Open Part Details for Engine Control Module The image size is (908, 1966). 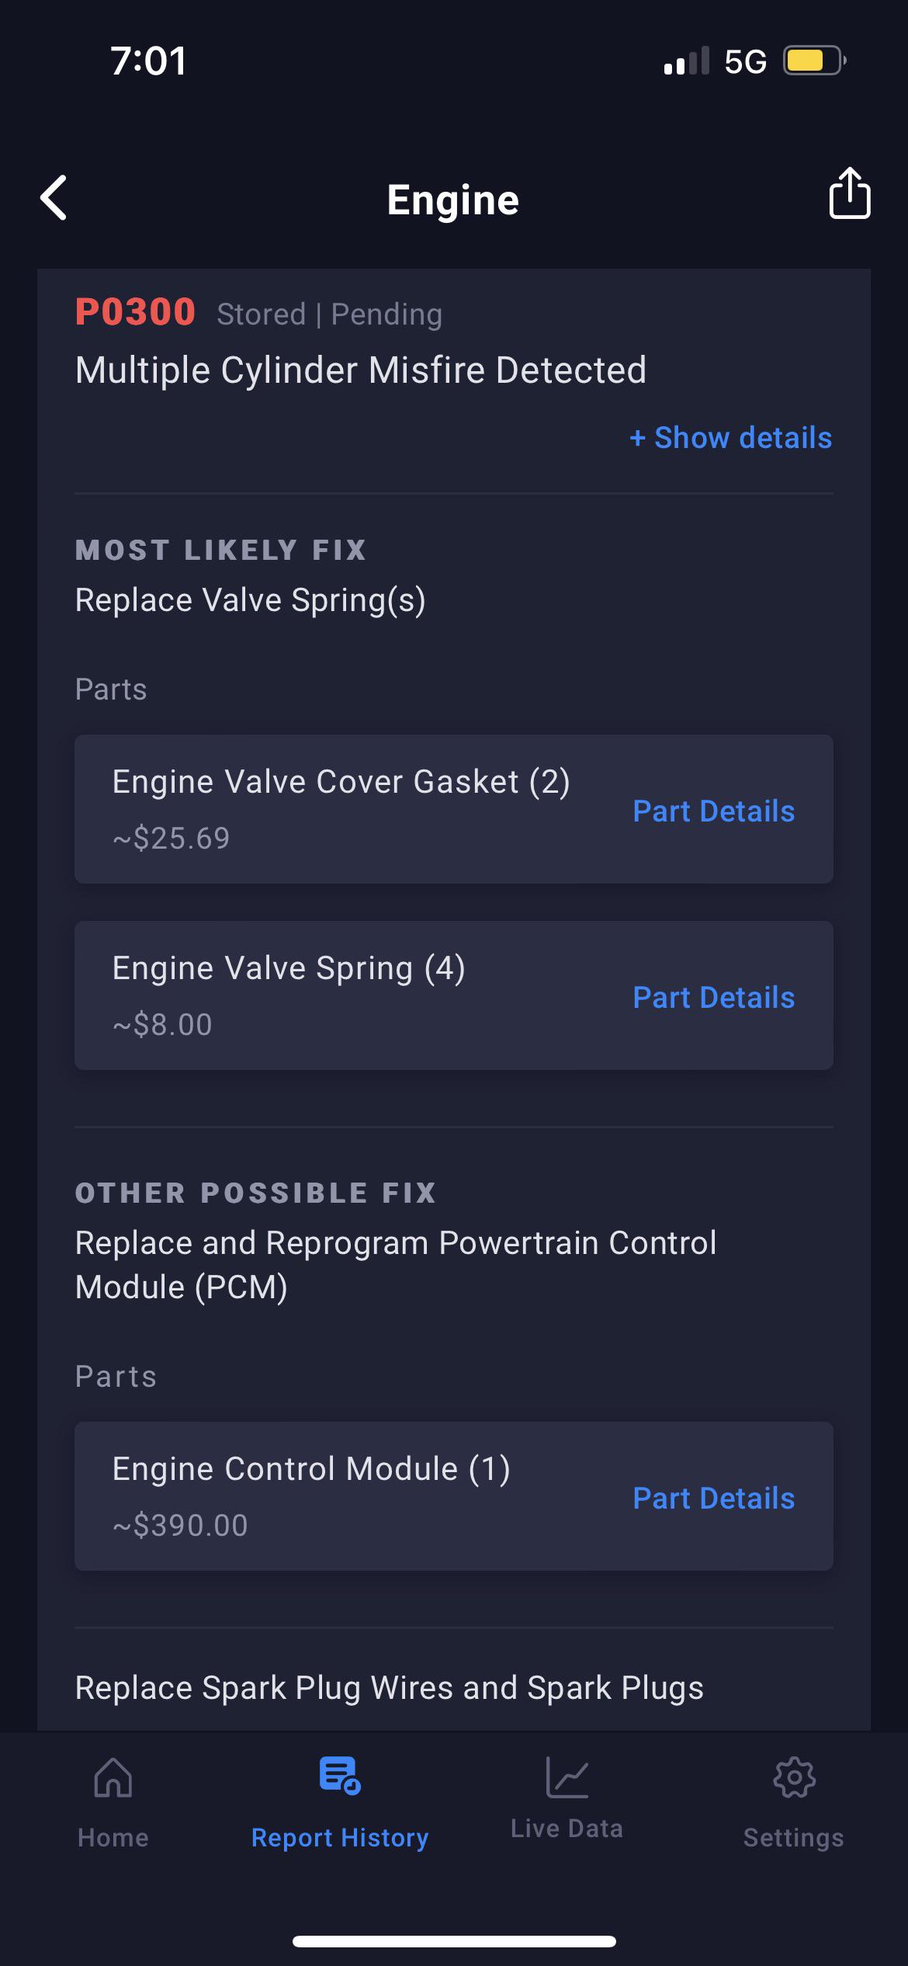[713, 1498]
